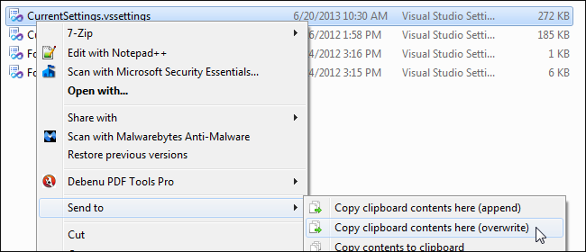Screen dimensions: 586x252
Task: Select Edit with Notepad++ menu entry
Action: [x=117, y=53]
